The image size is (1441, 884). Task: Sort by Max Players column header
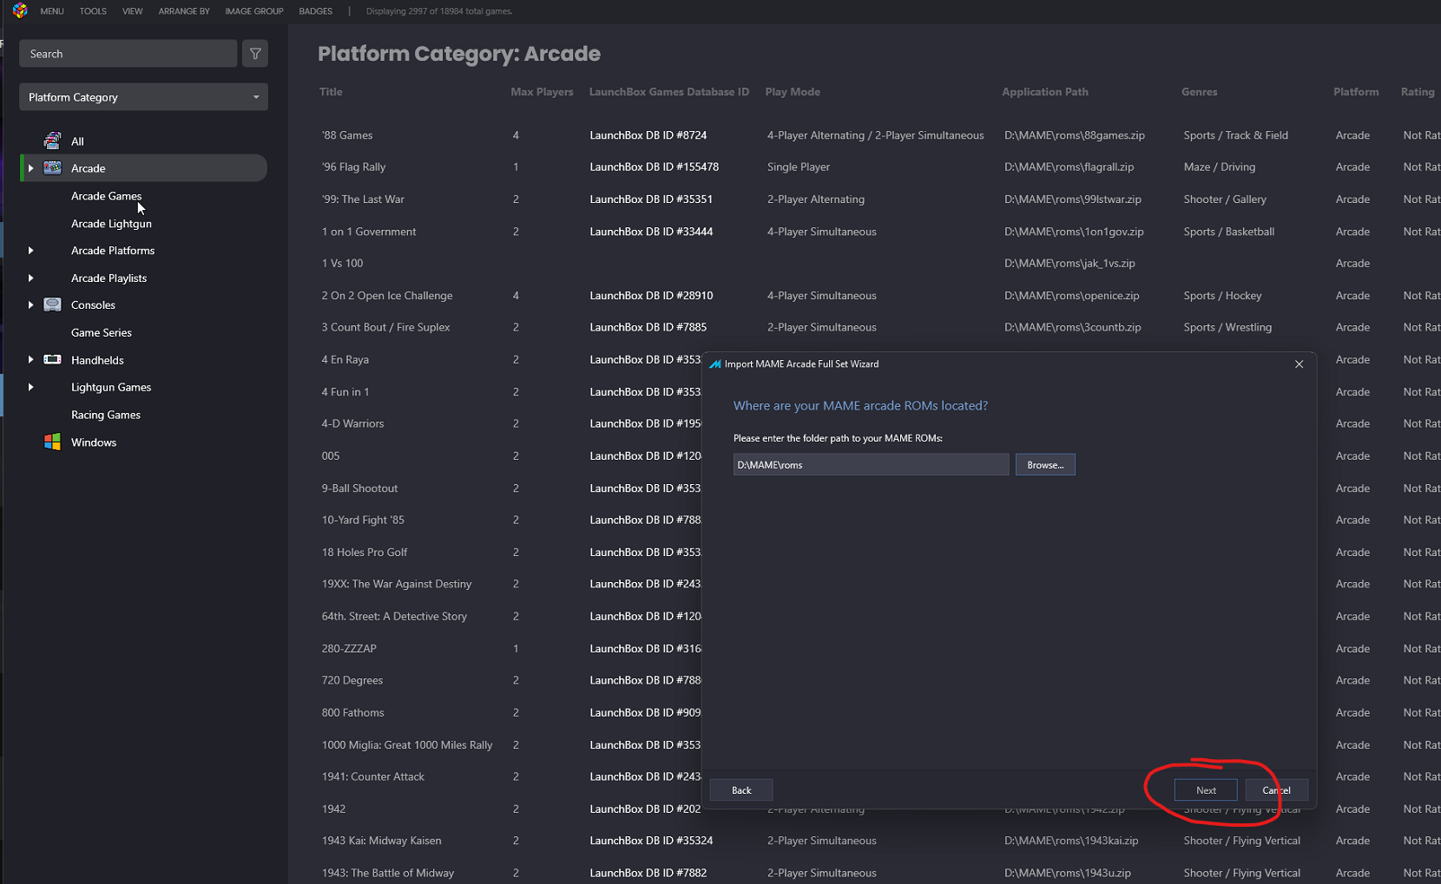542,92
